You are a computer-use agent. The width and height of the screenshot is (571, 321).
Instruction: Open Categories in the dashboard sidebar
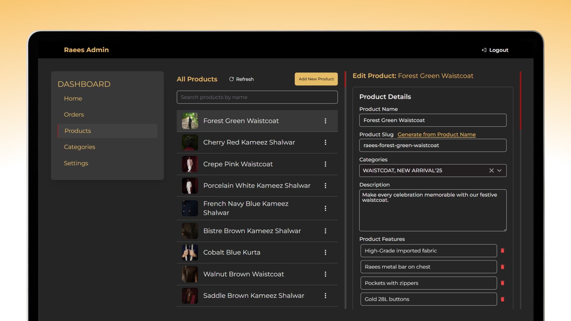(x=79, y=147)
